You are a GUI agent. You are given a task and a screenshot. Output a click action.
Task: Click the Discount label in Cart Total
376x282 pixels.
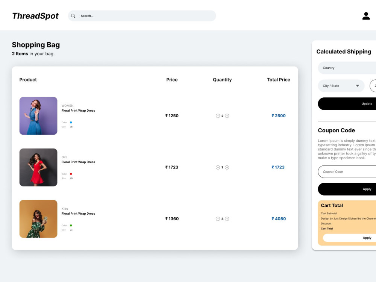(x=326, y=223)
